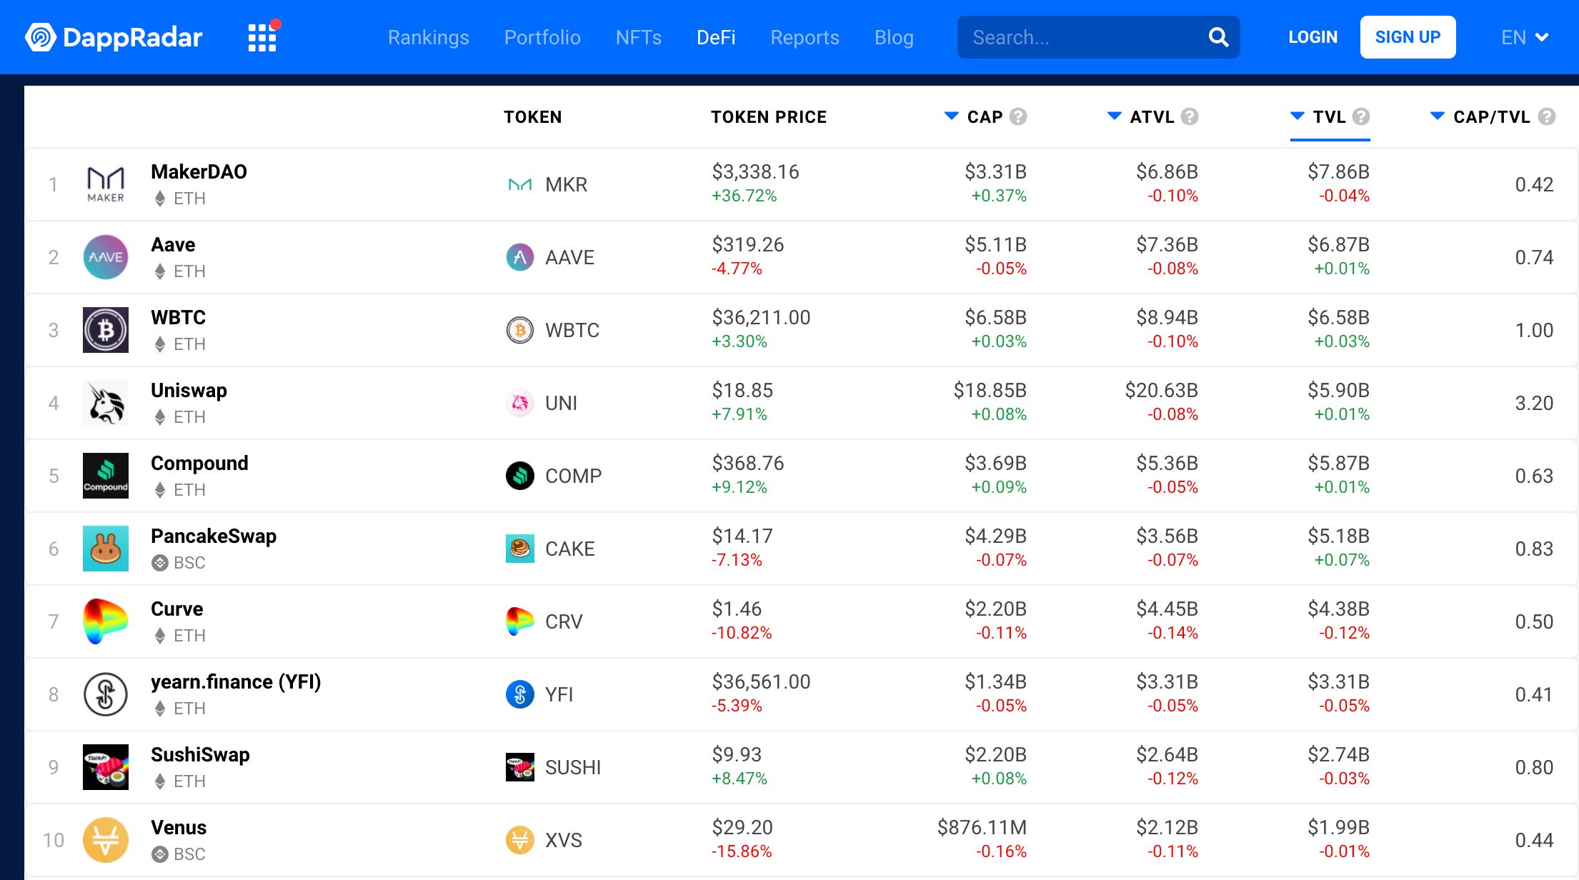The image size is (1579, 880).
Task: Sort by CAP column arrow
Action: 951,116
